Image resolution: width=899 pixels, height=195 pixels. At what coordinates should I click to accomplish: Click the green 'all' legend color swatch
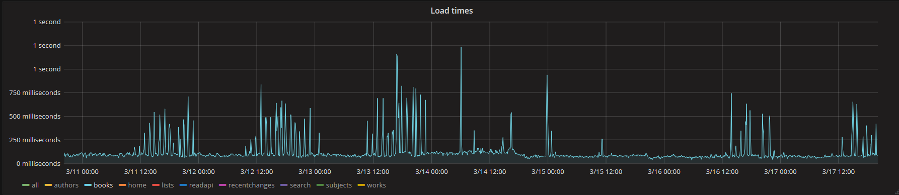pos(26,185)
